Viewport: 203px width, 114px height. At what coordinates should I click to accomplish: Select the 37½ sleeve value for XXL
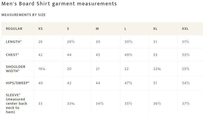[186, 104]
